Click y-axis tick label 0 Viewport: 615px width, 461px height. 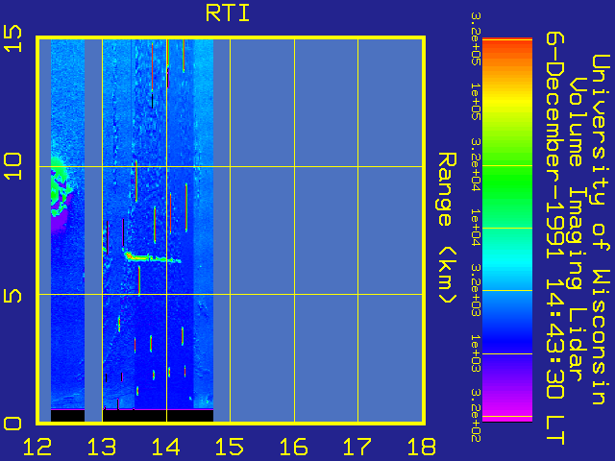coord(12,424)
